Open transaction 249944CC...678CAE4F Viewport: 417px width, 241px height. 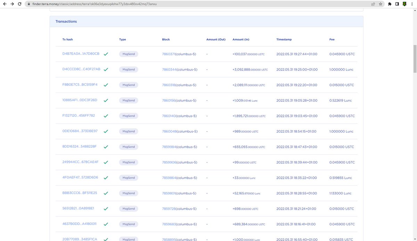tap(80, 162)
